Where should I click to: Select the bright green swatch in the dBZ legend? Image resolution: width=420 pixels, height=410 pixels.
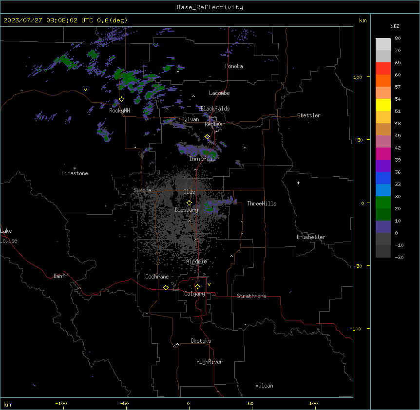[x=383, y=203]
